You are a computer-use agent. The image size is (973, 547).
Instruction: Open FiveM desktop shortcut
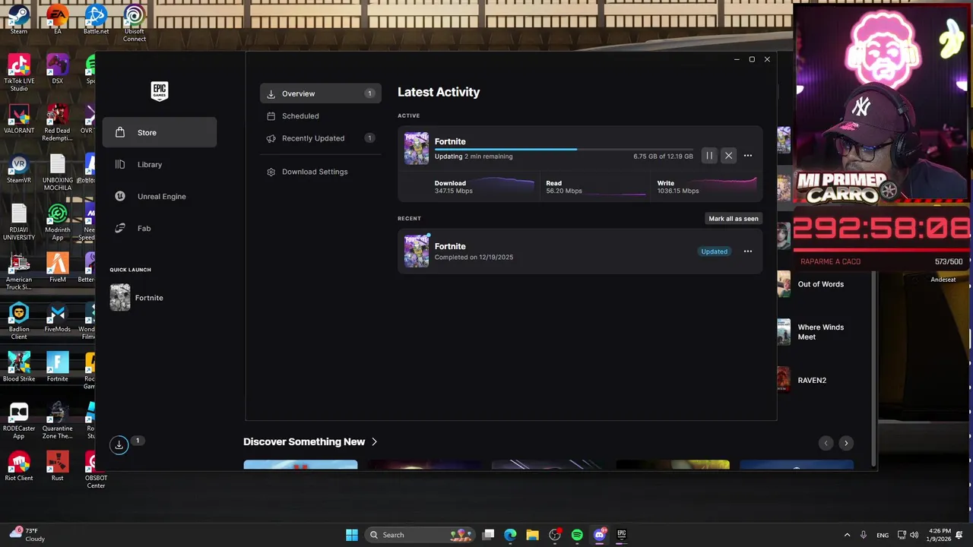click(x=58, y=268)
